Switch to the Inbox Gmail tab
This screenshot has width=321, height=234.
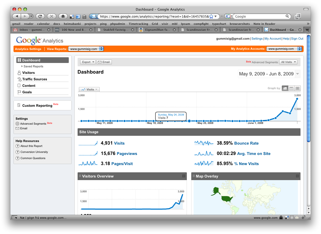[31, 30]
